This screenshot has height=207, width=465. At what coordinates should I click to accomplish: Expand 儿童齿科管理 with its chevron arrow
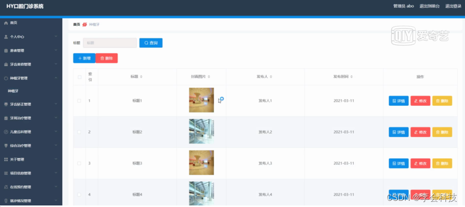[56, 131]
